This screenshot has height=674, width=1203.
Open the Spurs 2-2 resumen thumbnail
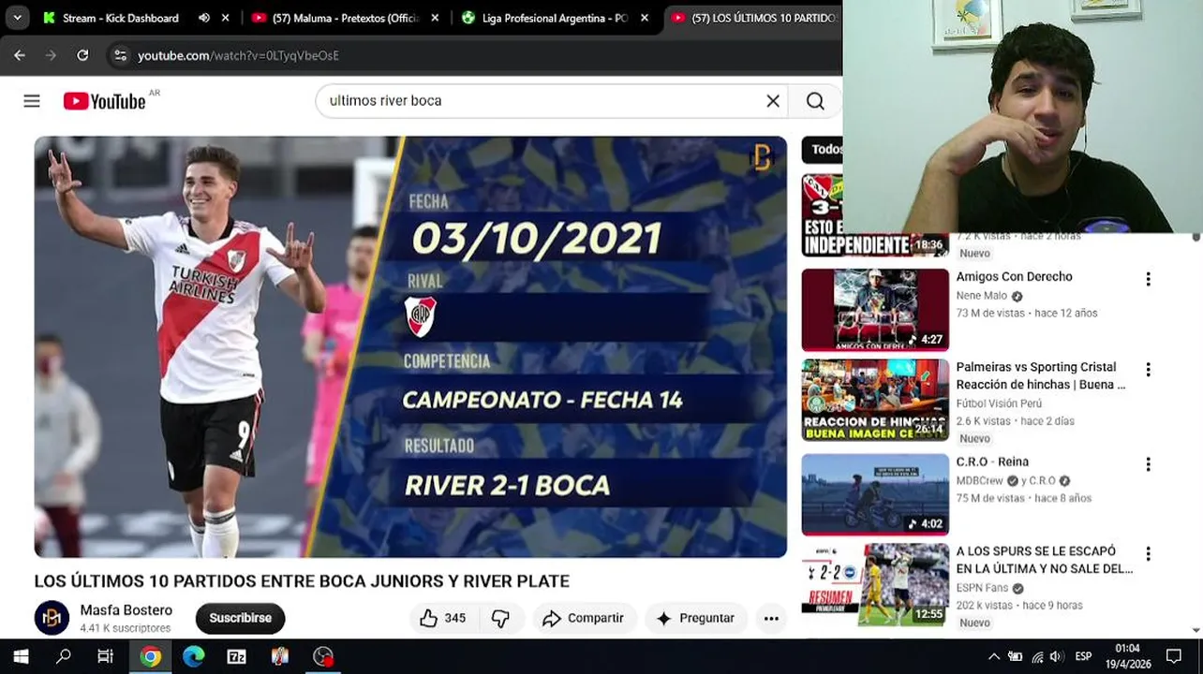tap(875, 584)
